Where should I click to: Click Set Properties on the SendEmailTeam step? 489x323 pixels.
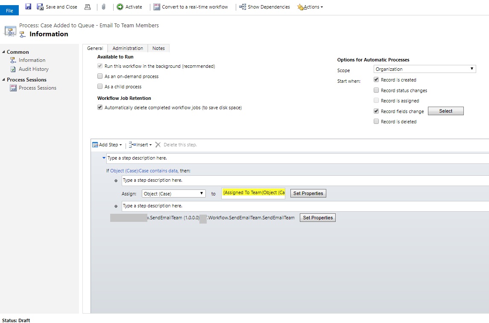pos(317,217)
